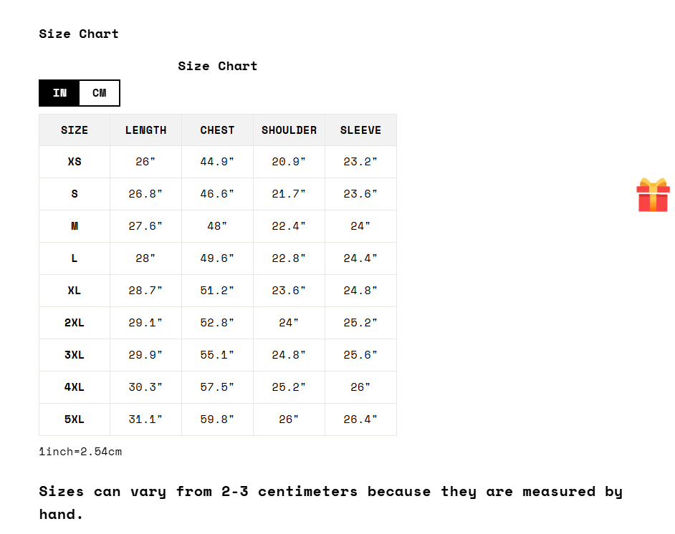Click the 31.1" length measurement cell
This screenshot has height=534, width=675.
[145, 419]
